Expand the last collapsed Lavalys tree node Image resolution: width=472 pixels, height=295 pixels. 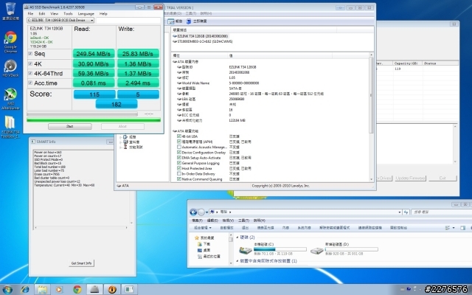click(121, 147)
